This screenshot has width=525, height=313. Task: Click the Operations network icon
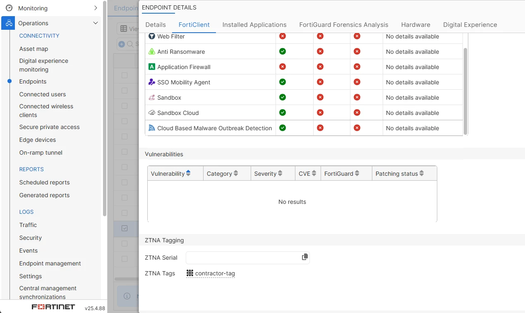coord(9,23)
